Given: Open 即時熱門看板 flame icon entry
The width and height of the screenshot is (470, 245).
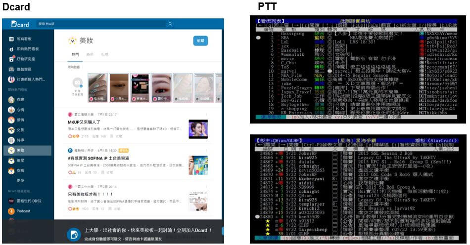Looking at the screenshot, I should tap(24, 49).
